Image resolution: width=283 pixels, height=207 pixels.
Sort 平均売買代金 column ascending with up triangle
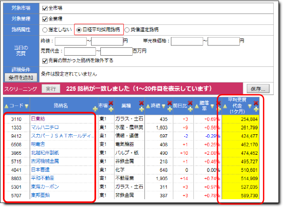225,106
